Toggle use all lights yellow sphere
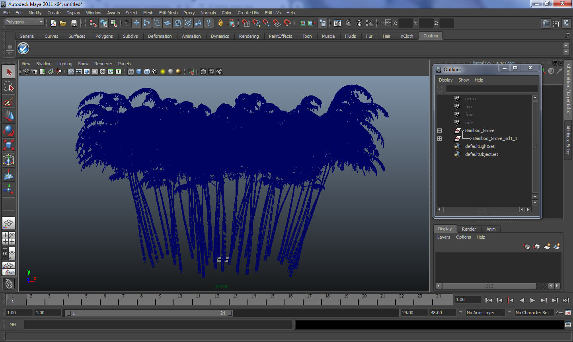This screenshot has height=342, width=573. [163, 72]
